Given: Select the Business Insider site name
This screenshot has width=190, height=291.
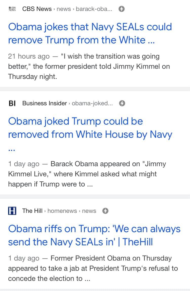Looking at the screenshot, I should [45, 103].
